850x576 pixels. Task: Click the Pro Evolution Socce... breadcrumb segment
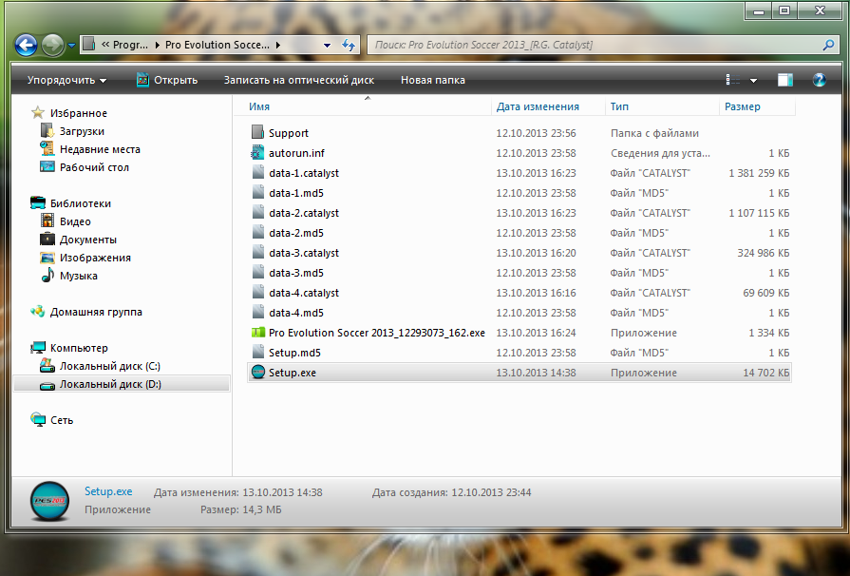click(217, 45)
